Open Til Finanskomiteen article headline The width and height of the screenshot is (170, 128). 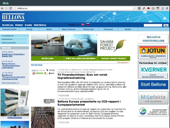82,76
